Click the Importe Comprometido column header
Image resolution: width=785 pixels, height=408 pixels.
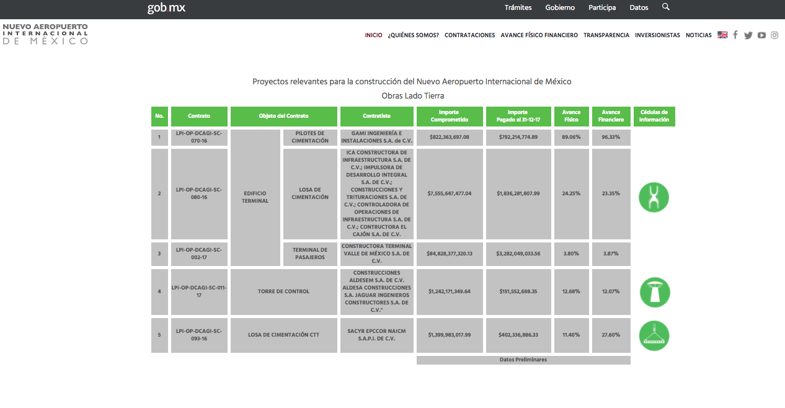tap(450, 117)
